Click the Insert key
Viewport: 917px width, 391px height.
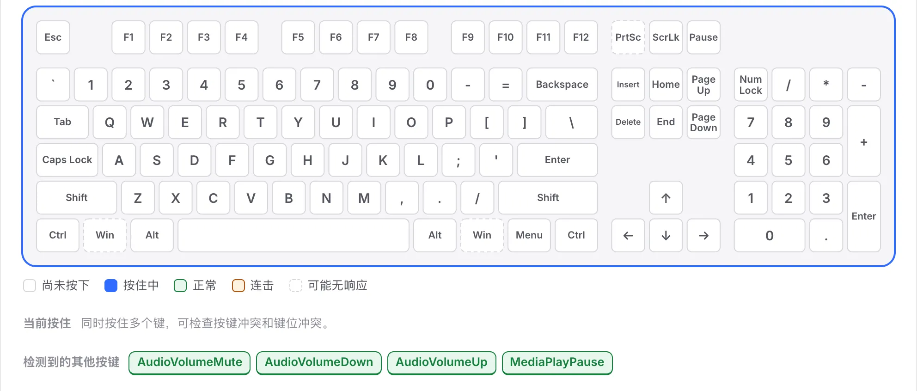(x=628, y=85)
